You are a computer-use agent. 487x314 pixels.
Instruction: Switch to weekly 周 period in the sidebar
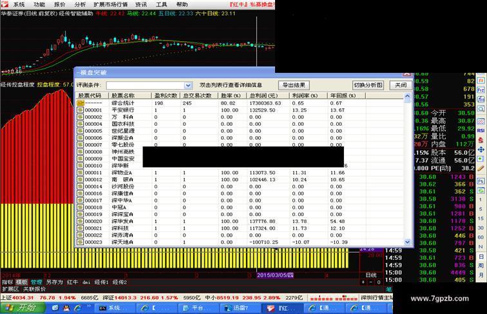coord(481,266)
